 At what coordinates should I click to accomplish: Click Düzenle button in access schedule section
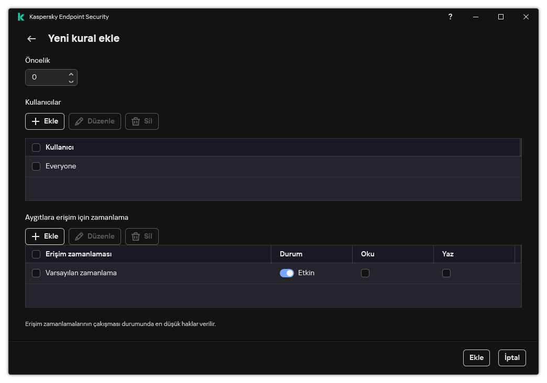pyautogui.click(x=95, y=236)
